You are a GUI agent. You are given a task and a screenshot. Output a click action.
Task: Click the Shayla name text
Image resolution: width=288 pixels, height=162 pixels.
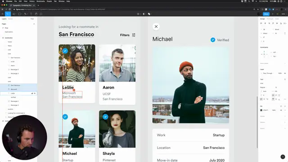(109, 153)
